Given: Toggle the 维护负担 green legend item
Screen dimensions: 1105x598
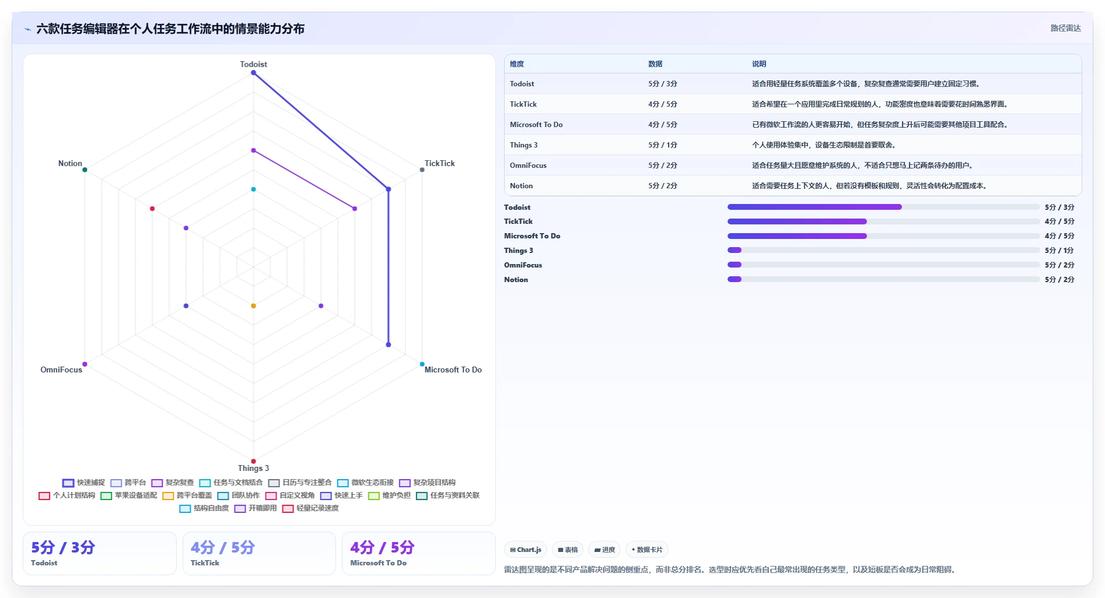Looking at the screenshot, I should [389, 495].
